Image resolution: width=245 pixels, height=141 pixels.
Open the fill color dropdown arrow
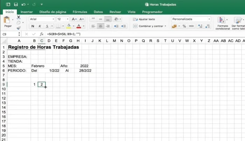click(73, 26)
